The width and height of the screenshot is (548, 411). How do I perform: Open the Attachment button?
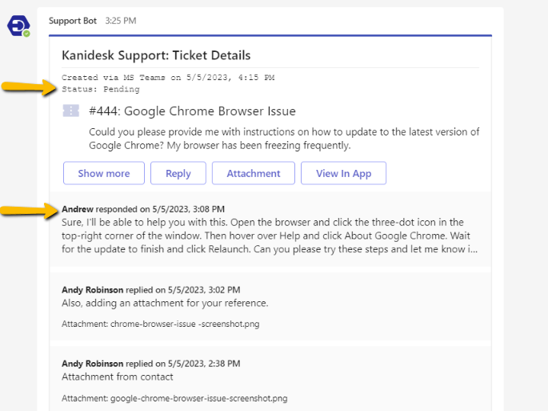click(254, 173)
